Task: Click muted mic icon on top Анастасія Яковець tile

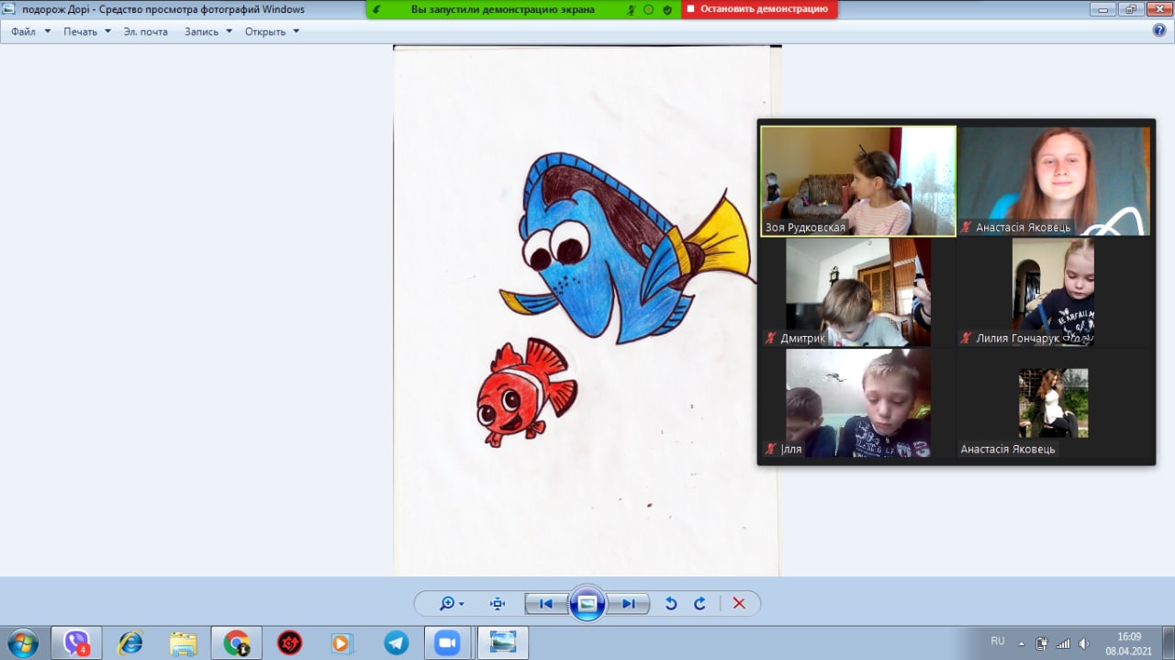Action: click(966, 227)
